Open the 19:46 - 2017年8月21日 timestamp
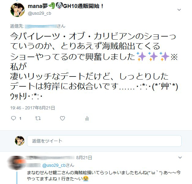This screenshot has height=184, width=192. pos(32,108)
